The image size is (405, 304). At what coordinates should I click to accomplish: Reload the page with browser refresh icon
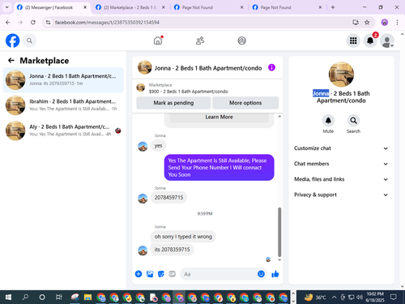tap(33, 23)
